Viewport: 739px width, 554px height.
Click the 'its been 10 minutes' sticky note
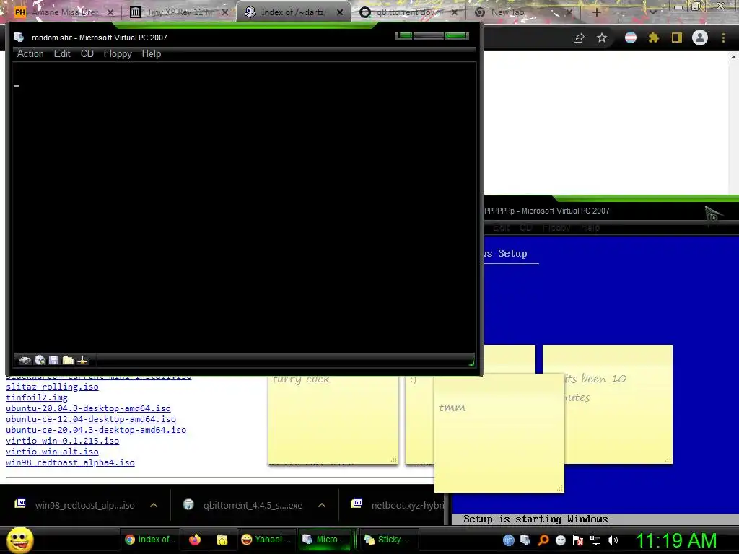(618, 404)
